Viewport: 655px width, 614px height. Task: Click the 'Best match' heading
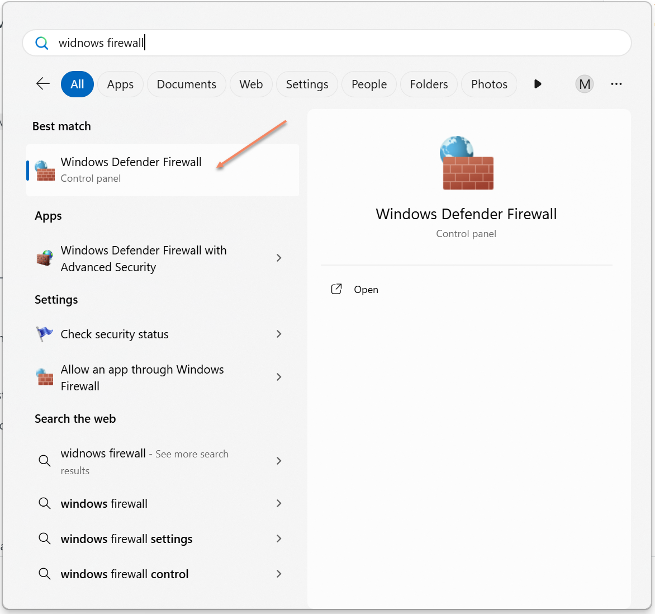[61, 126]
